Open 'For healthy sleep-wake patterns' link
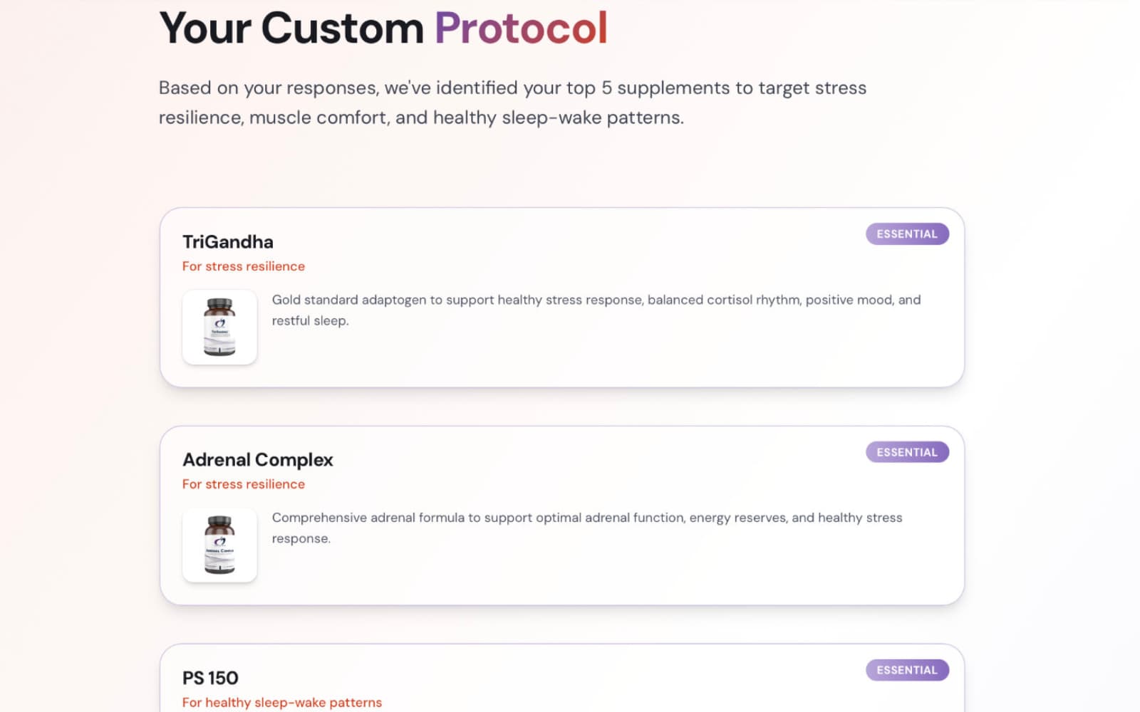 pos(282,702)
